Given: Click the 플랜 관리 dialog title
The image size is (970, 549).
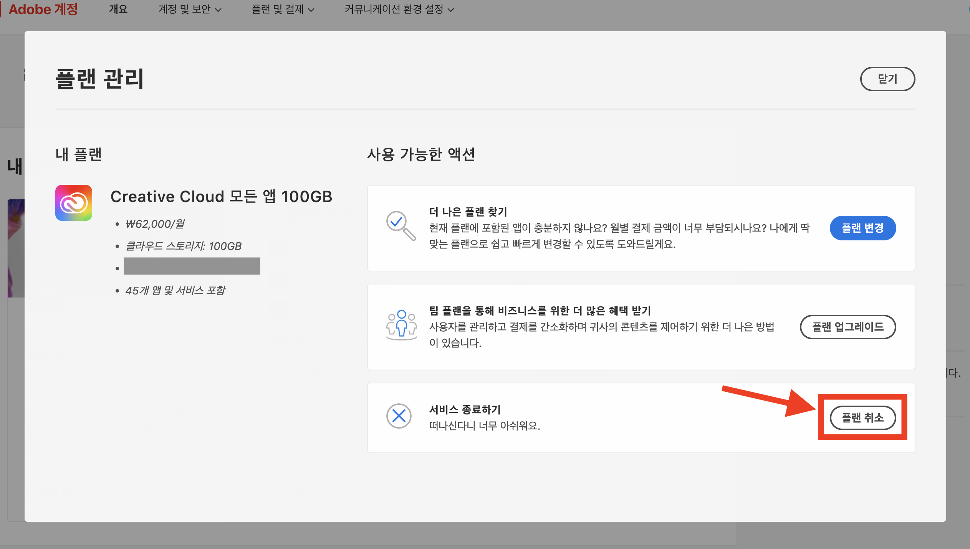Looking at the screenshot, I should (99, 79).
